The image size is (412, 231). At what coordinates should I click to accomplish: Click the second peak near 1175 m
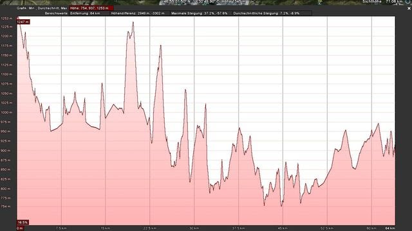pos(160,46)
